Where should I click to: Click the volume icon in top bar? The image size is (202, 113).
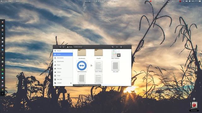click(187, 1)
